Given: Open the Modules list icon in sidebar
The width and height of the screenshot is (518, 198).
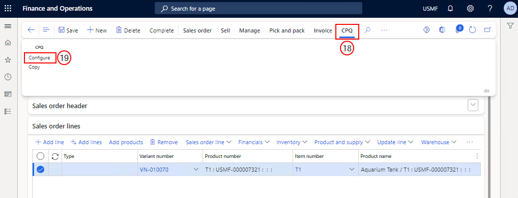Looking at the screenshot, I should [8, 111].
